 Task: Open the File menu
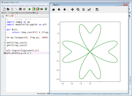(x=3, y=5)
